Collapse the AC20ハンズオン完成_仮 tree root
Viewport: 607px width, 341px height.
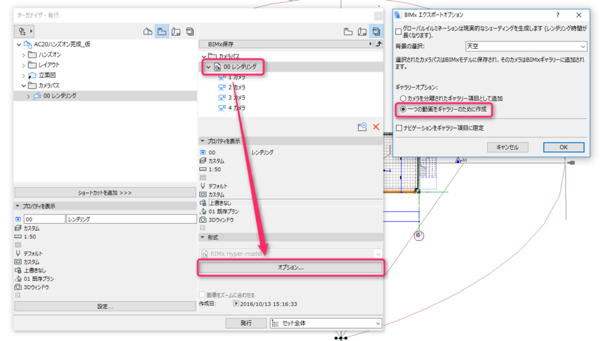click(x=19, y=44)
